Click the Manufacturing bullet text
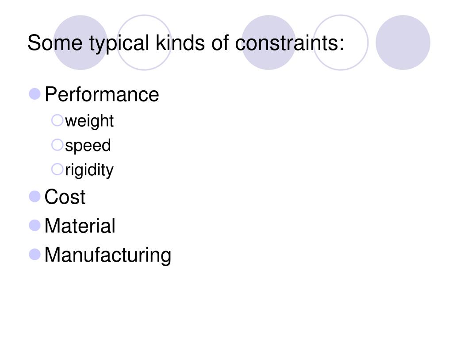453x340 pixels. point(108,255)
